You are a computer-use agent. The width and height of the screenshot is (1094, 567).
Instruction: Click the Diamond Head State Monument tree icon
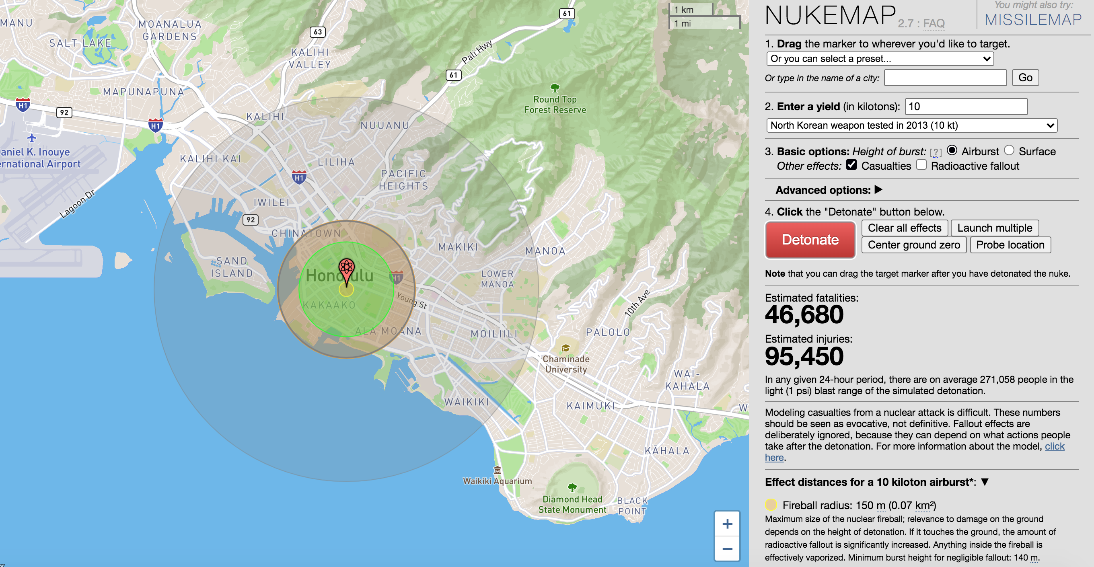pos(572,487)
